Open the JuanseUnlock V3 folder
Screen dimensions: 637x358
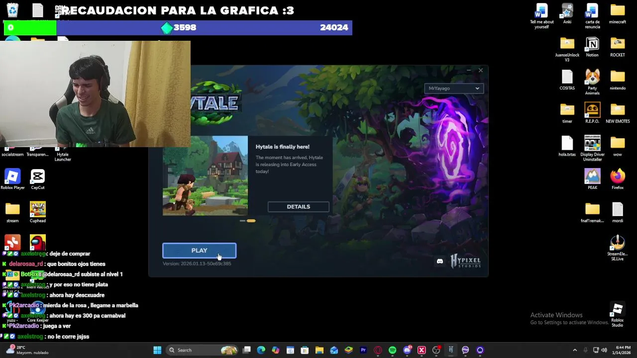(x=567, y=49)
